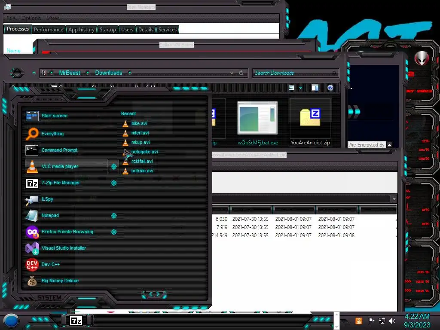
Task: Toggle the Explorer preview pane icon
Action: tap(315, 88)
